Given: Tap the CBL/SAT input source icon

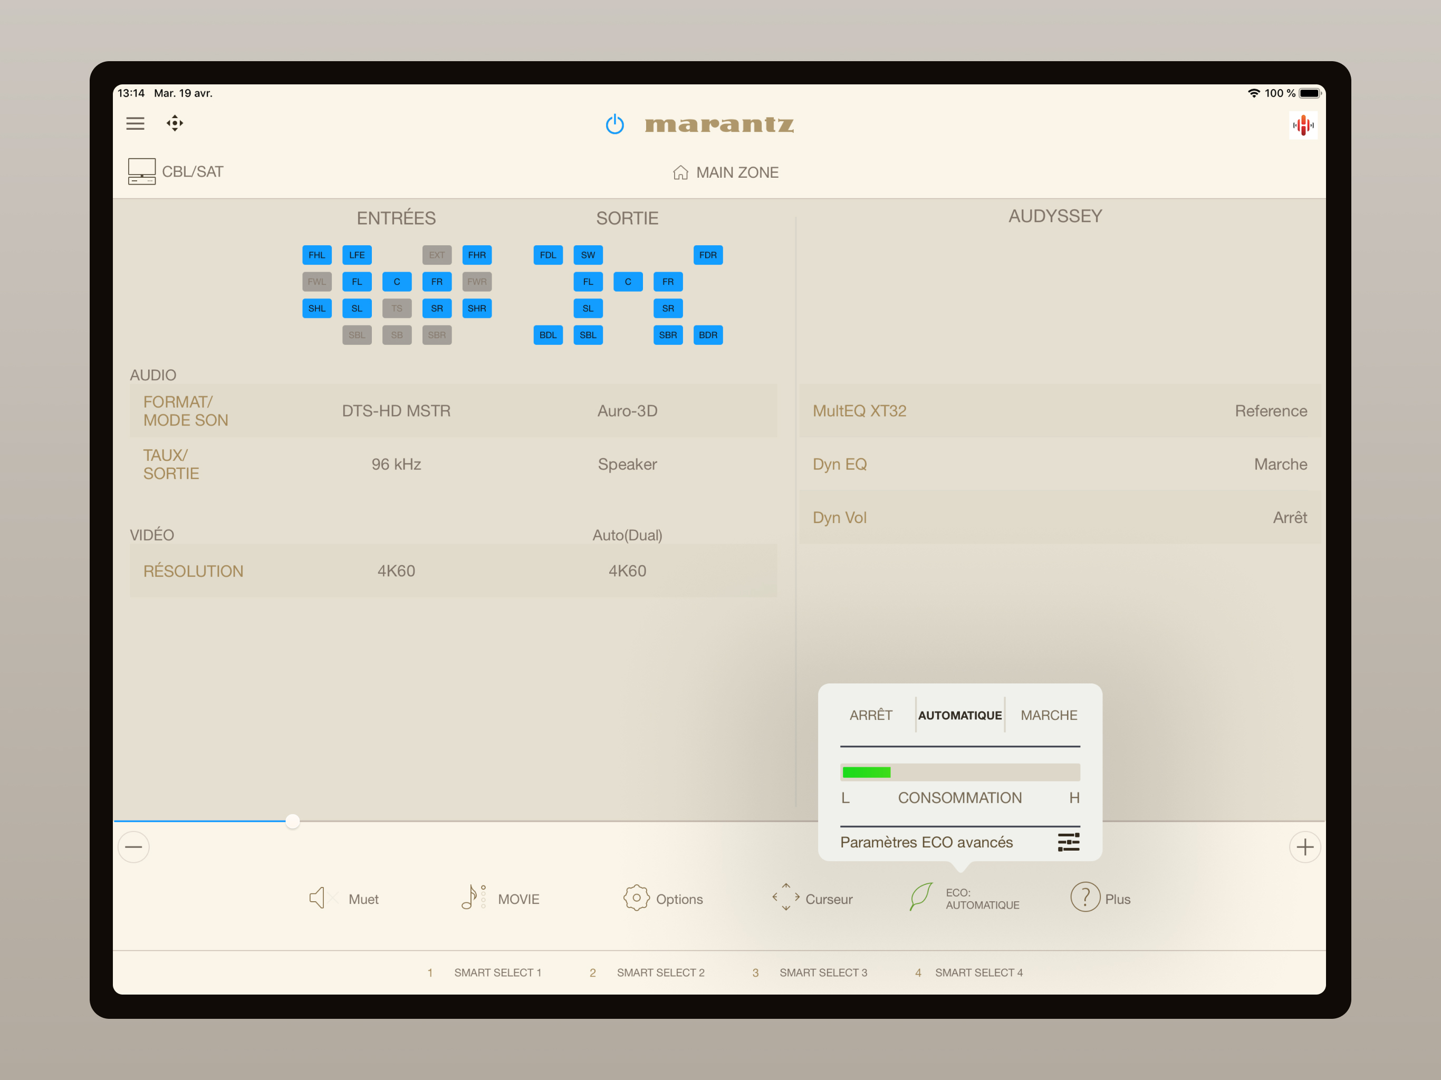Looking at the screenshot, I should tap(141, 171).
